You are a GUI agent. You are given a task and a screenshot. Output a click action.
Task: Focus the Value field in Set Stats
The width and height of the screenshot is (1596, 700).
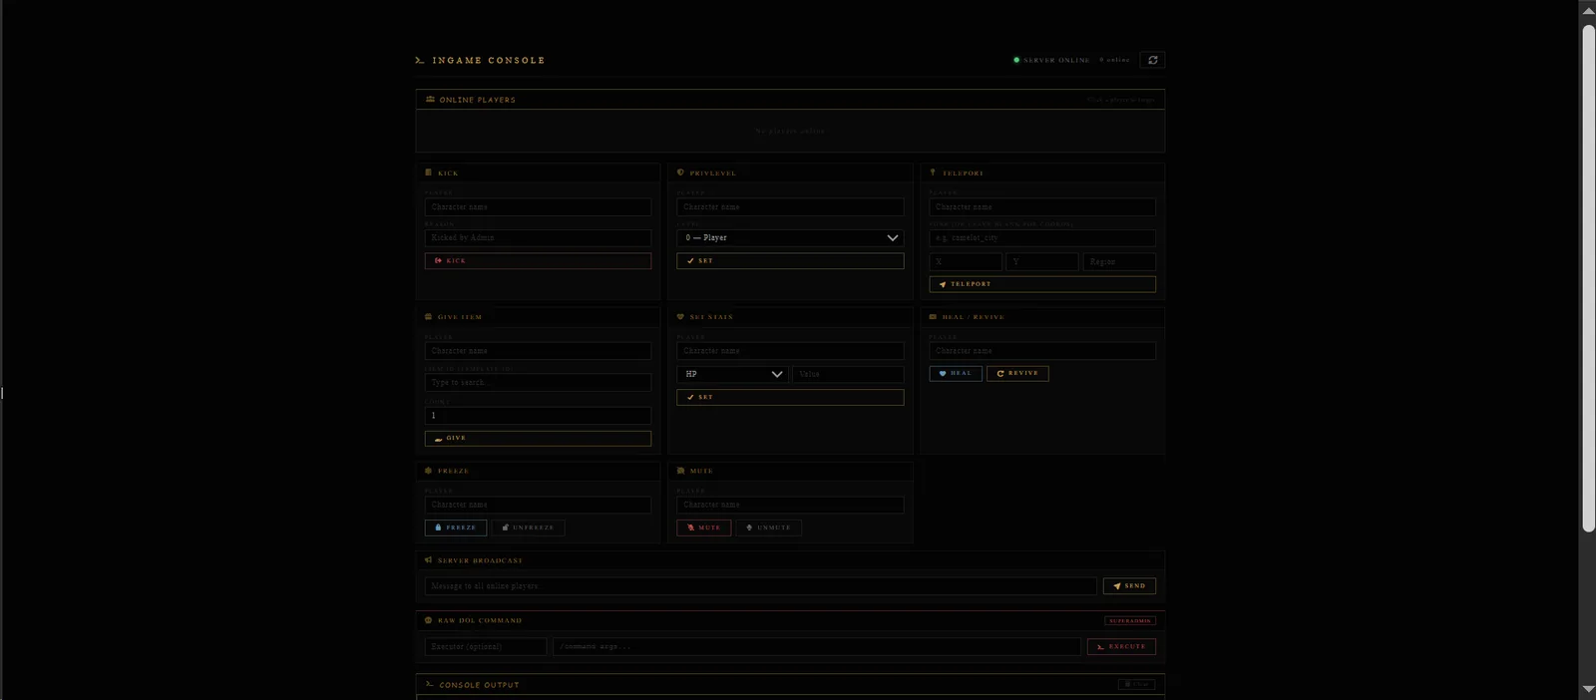(848, 374)
